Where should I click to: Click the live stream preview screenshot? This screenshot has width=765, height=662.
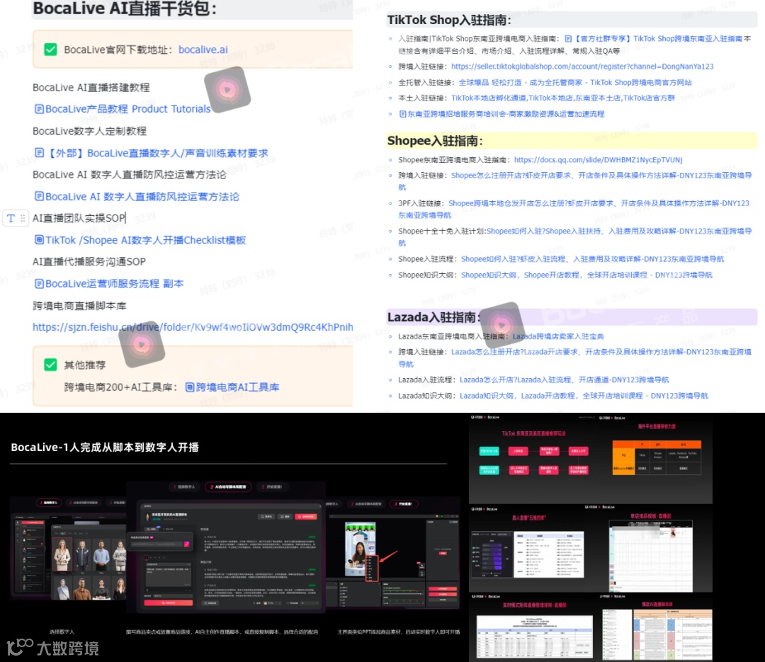click(392, 553)
